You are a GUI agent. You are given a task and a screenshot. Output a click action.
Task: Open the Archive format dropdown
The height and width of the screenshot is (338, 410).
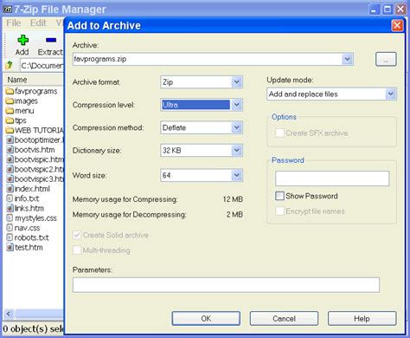point(237,82)
